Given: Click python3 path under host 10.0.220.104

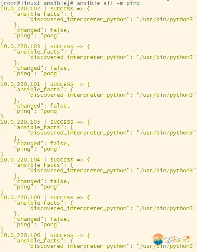Looking at the screenshot, I should click(166, 171).
